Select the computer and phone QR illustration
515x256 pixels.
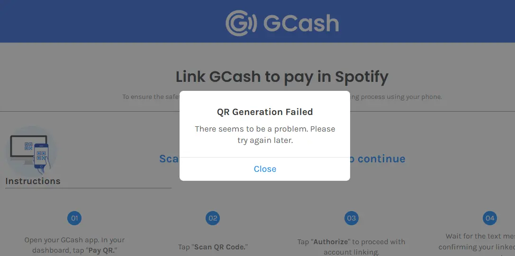[x=30, y=151]
